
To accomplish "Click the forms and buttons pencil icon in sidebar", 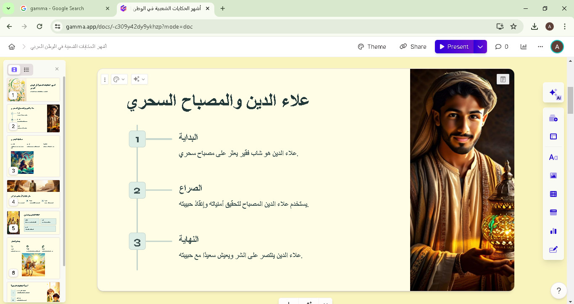I will click(x=553, y=249).
